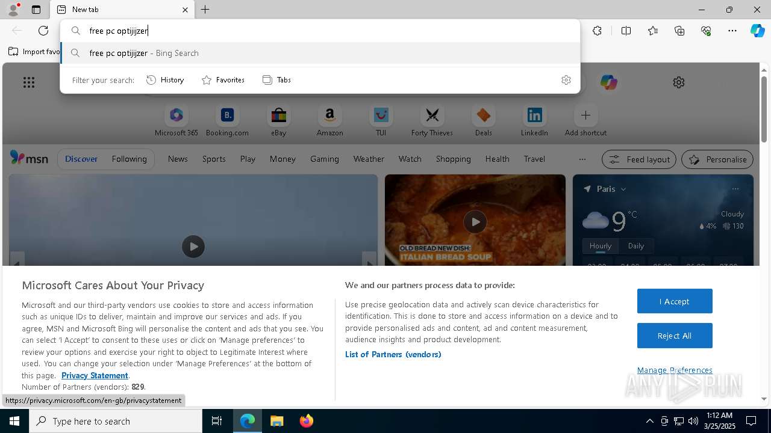Open the Play category
This screenshot has width=771, height=433.
pos(248,159)
